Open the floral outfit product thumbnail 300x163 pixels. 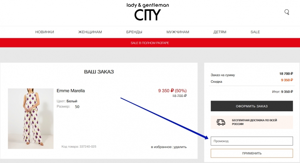[x=31, y=118]
